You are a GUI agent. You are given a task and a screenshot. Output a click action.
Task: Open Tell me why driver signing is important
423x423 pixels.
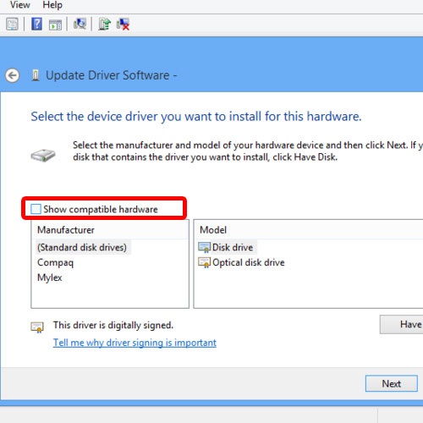coord(135,343)
